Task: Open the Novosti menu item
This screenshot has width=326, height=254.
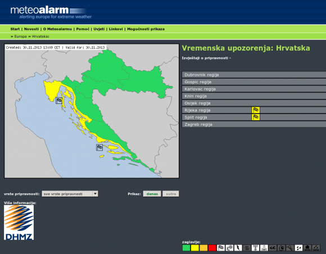Action: coord(31,29)
